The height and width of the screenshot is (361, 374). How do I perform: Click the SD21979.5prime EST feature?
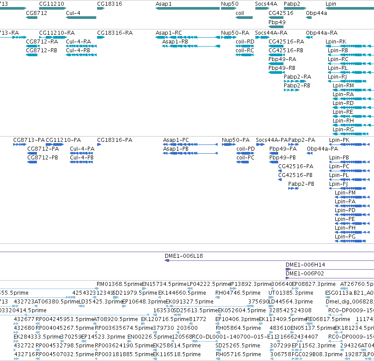coord(116,297)
